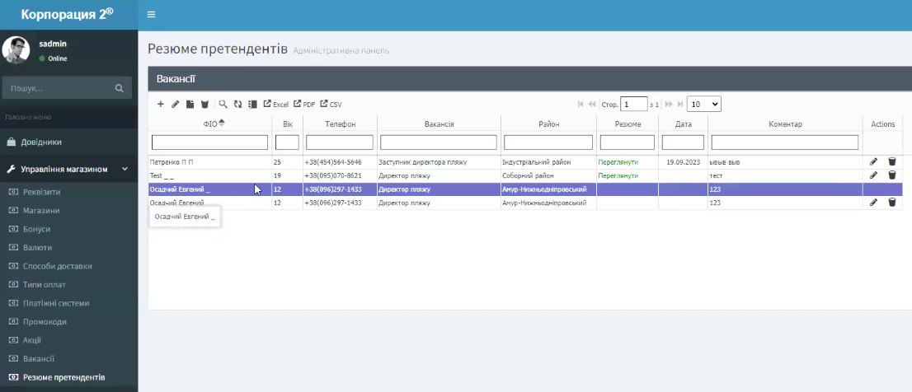Click the ФІО filter field
This screenshot has height=392, width=912.
209,142
